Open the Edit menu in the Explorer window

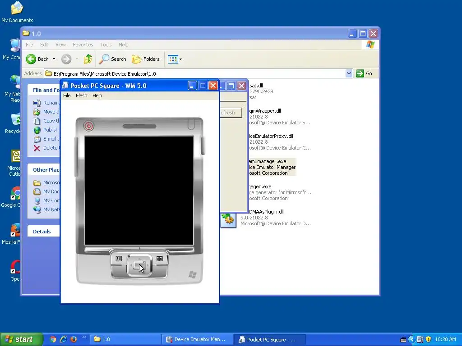(x=44, y=45)
